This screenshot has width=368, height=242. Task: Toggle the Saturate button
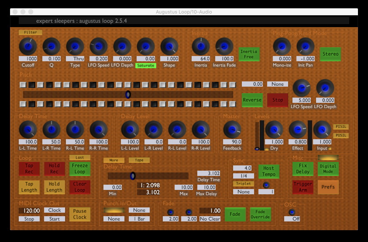coord(145,65)
